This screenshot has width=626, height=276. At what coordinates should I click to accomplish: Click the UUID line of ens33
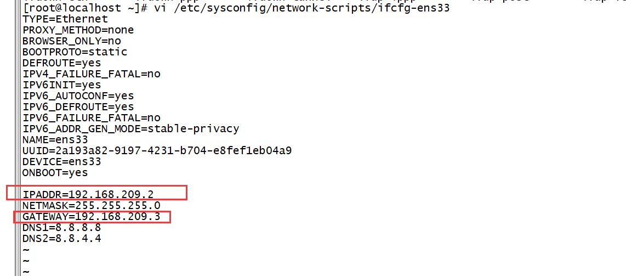tap(157, 151)
